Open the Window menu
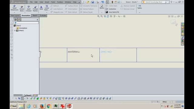Screen dimensions: 194x109 [68, 2]
